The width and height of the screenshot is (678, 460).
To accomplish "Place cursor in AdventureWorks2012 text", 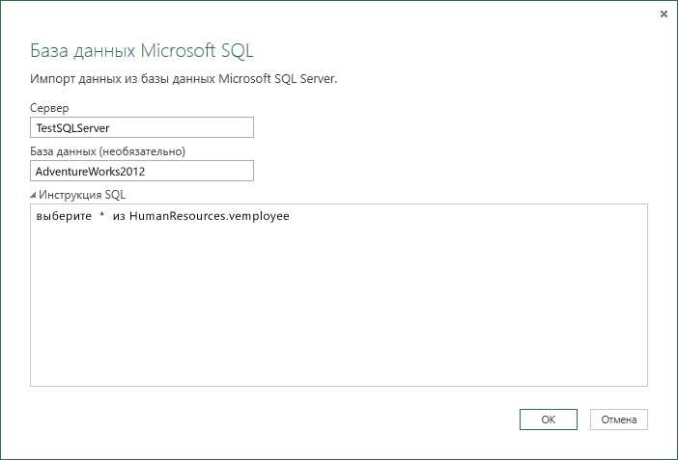I will [90, 172].
